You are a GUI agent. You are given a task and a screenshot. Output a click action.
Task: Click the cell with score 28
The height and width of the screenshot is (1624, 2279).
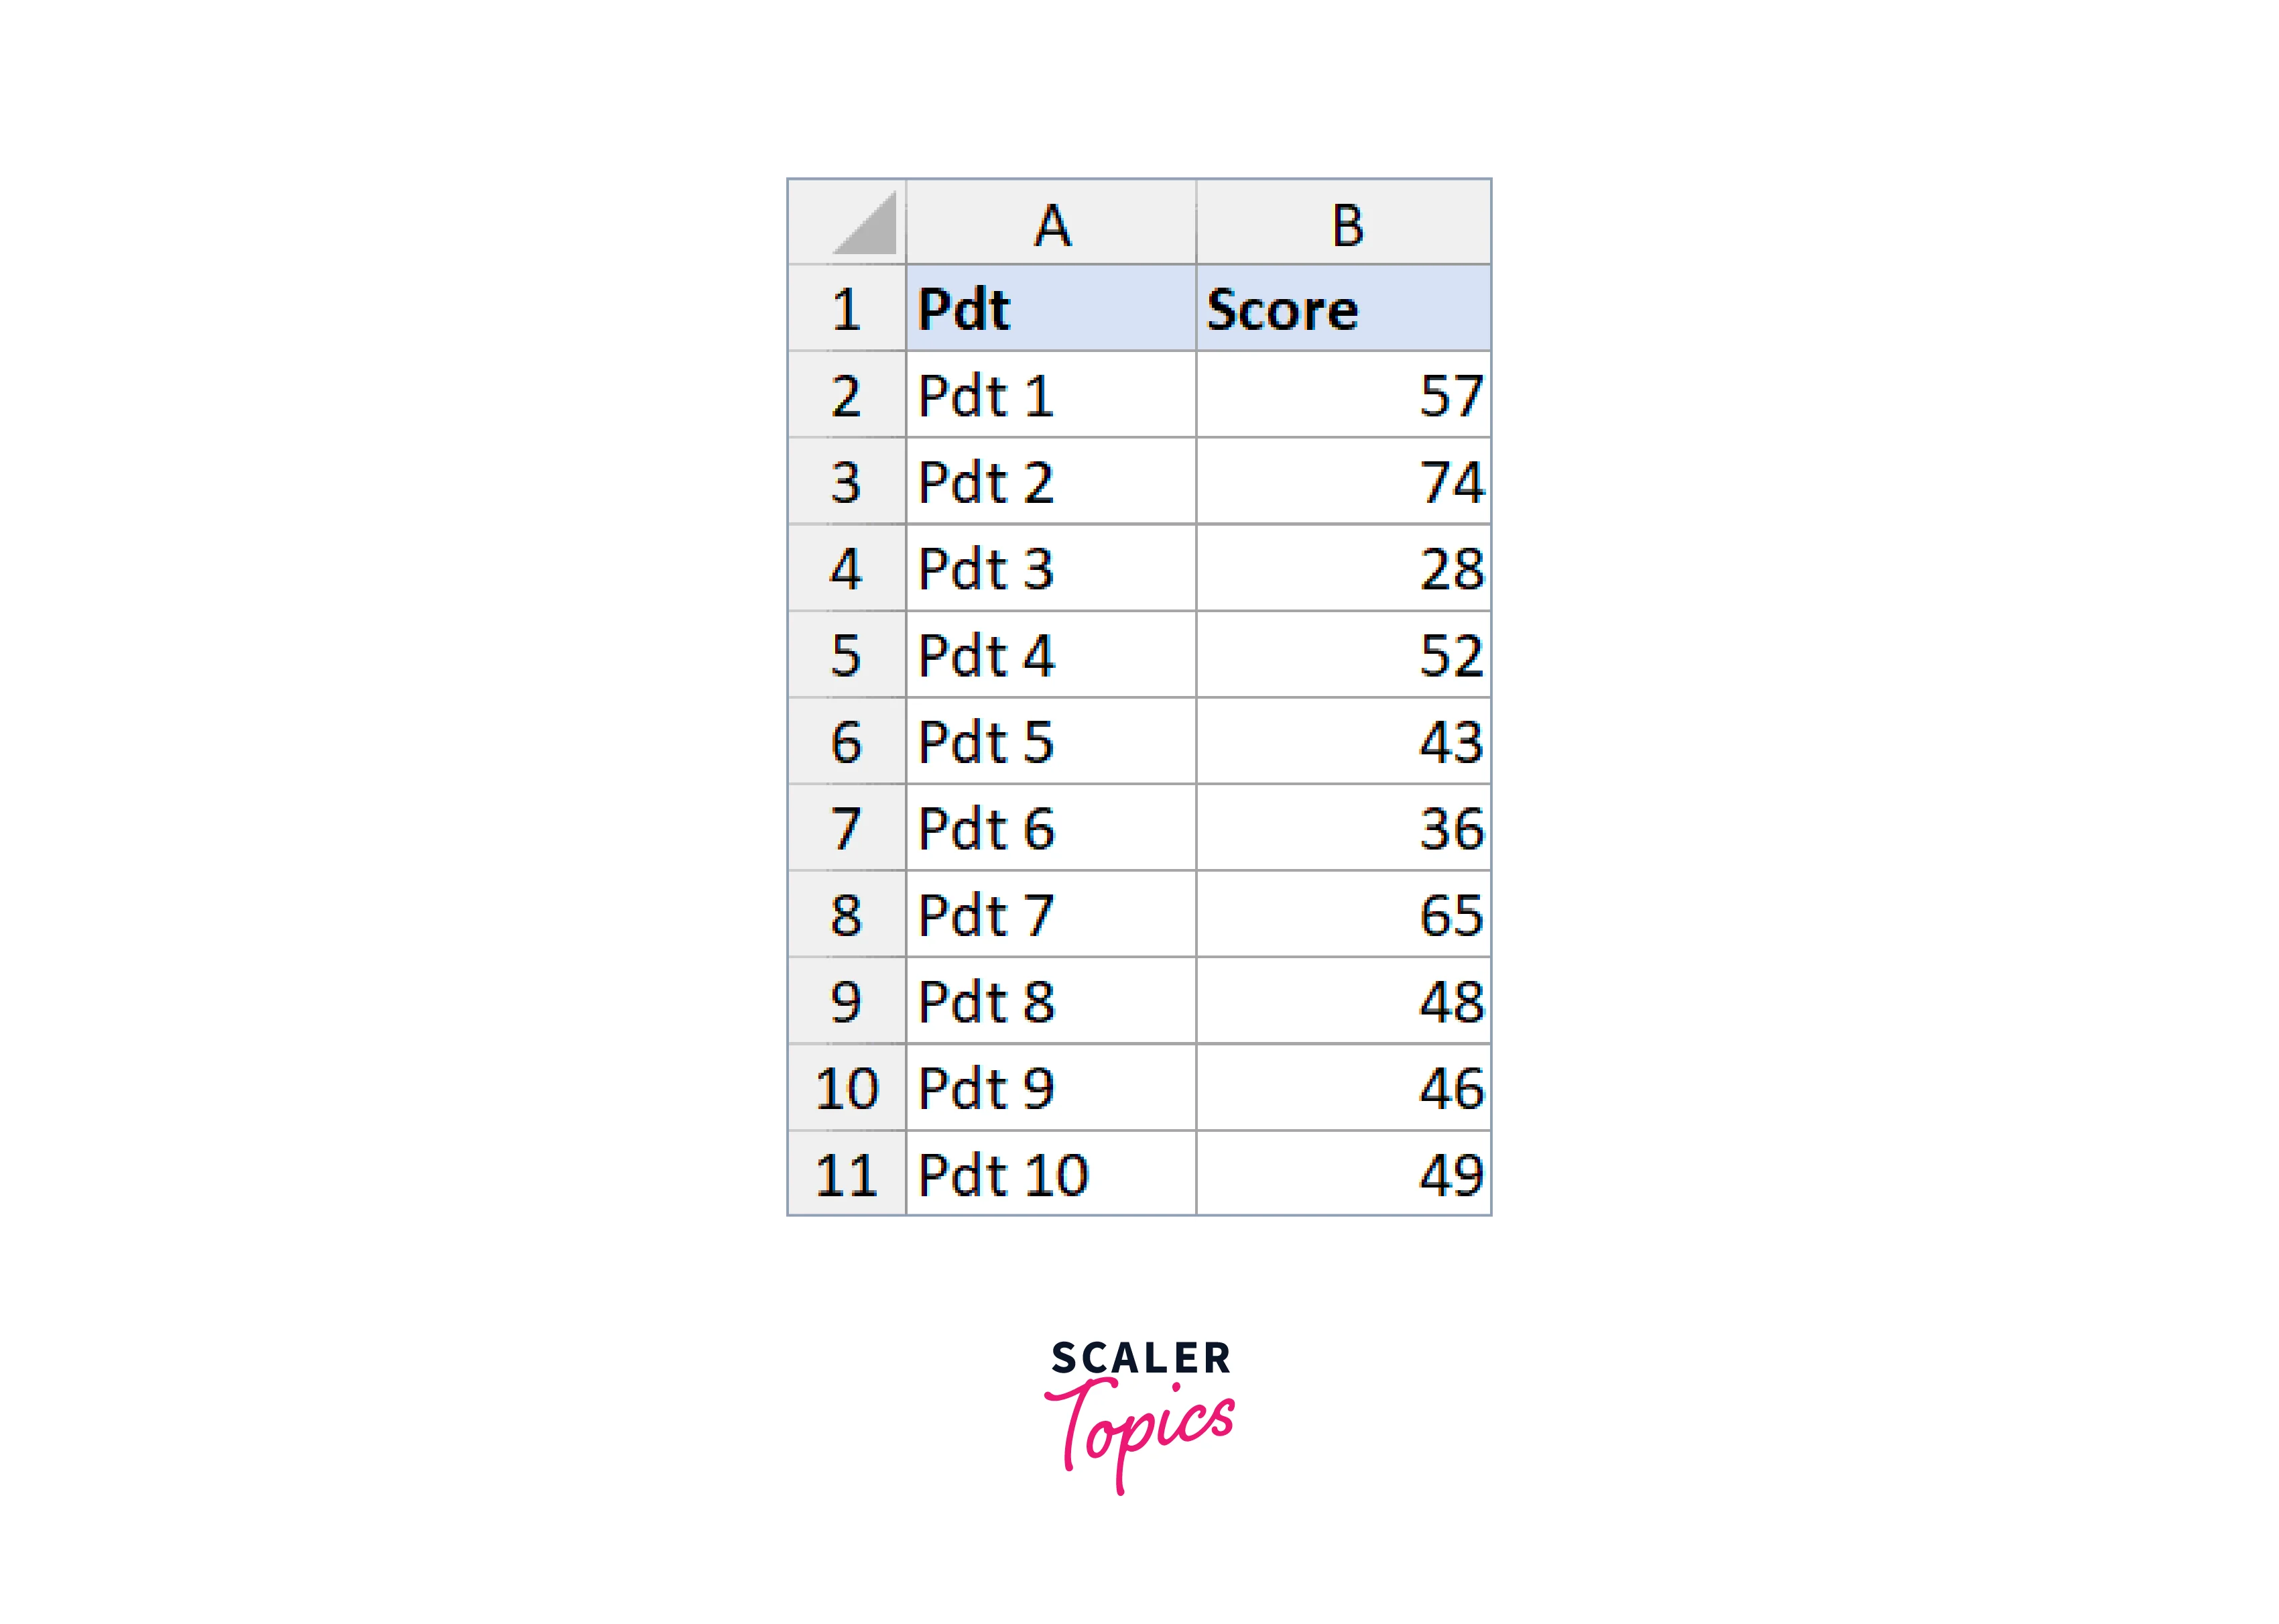[1343, 569]
